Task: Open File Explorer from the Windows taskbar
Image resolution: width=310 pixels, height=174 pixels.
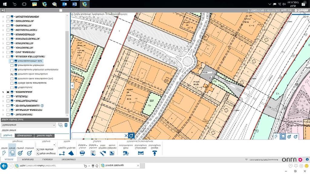Action: point(35,4)
